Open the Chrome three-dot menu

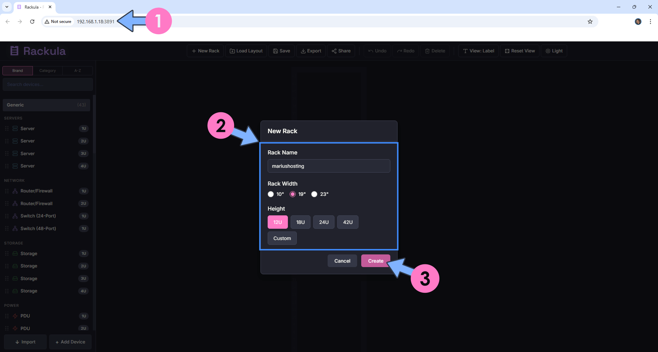pos(650,22)
